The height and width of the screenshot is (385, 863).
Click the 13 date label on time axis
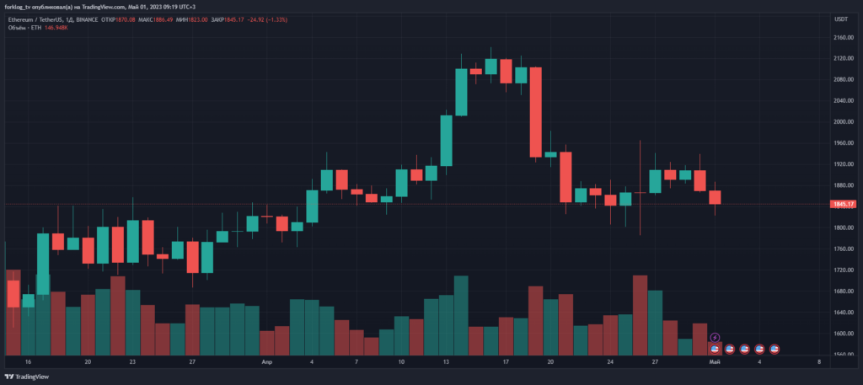(x=446, y=361)
